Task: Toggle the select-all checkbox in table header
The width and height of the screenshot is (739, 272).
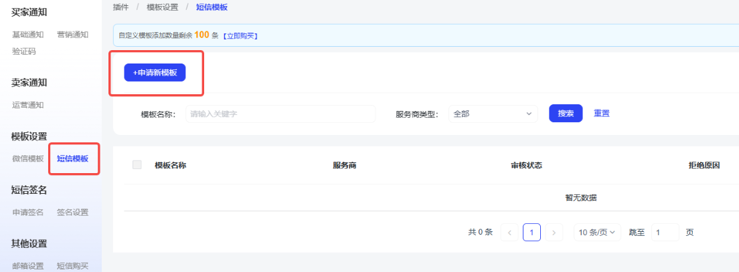Action: point(137,165)
